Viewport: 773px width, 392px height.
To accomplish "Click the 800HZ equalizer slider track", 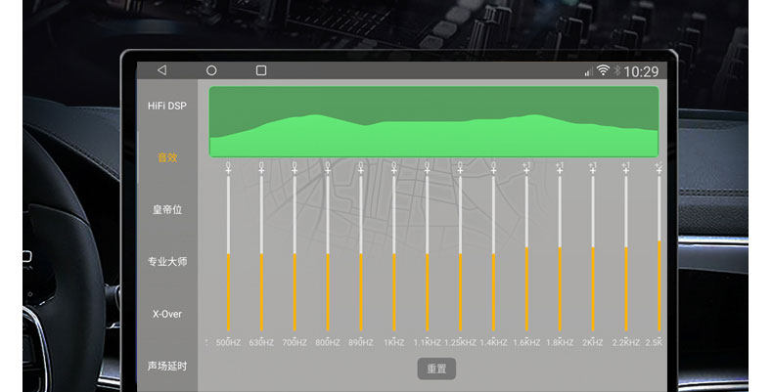I will (x=328, y=253).
